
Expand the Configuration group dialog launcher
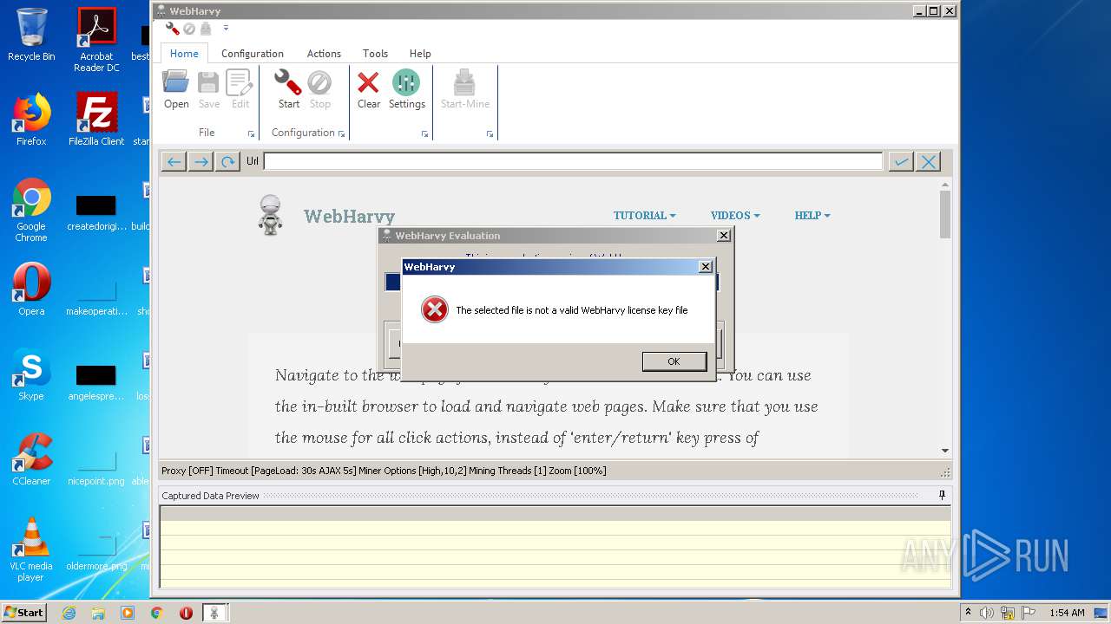(342, 134)
